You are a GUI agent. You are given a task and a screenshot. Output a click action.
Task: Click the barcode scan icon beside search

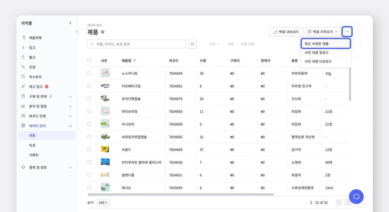pos(192,44)
